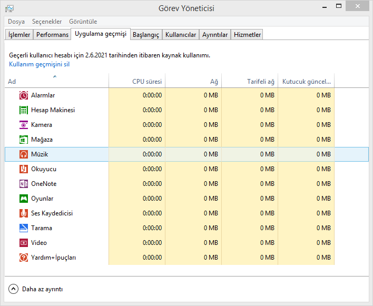Open the Görüntüle menu
The image size is (373, 306).
[x=83, y=22]
